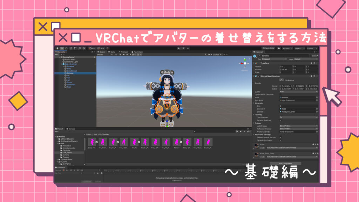Open Cast Shadows dropdown

pyautogui.click(x=299, y=117)
